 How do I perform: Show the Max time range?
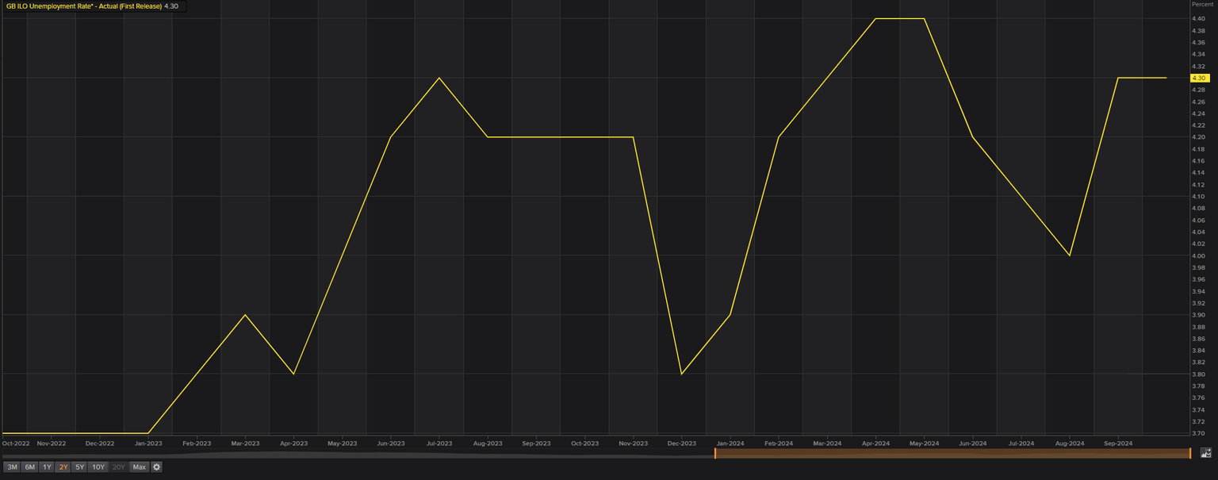click(x=140, y=467)
